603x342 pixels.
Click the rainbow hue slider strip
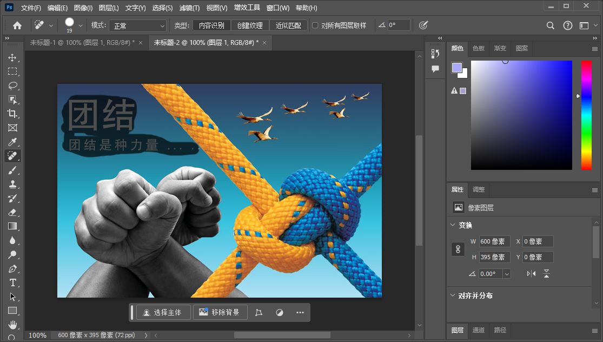[586, 115]
